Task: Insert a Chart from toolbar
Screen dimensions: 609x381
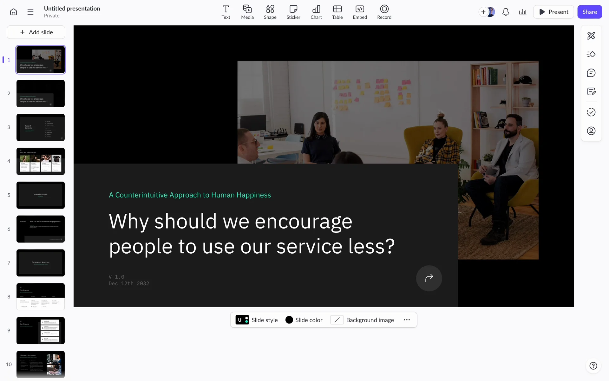Action: [x=316, y=12]
